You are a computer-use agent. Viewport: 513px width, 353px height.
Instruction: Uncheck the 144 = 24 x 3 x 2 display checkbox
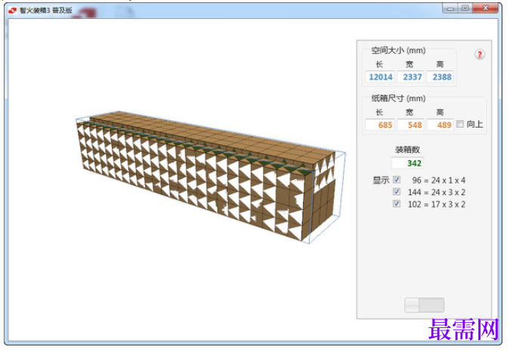(397, 192)
